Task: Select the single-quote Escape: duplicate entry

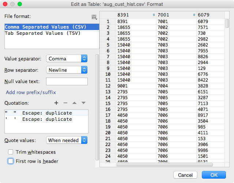Action: pyautogui.click(x=46, y=119)
